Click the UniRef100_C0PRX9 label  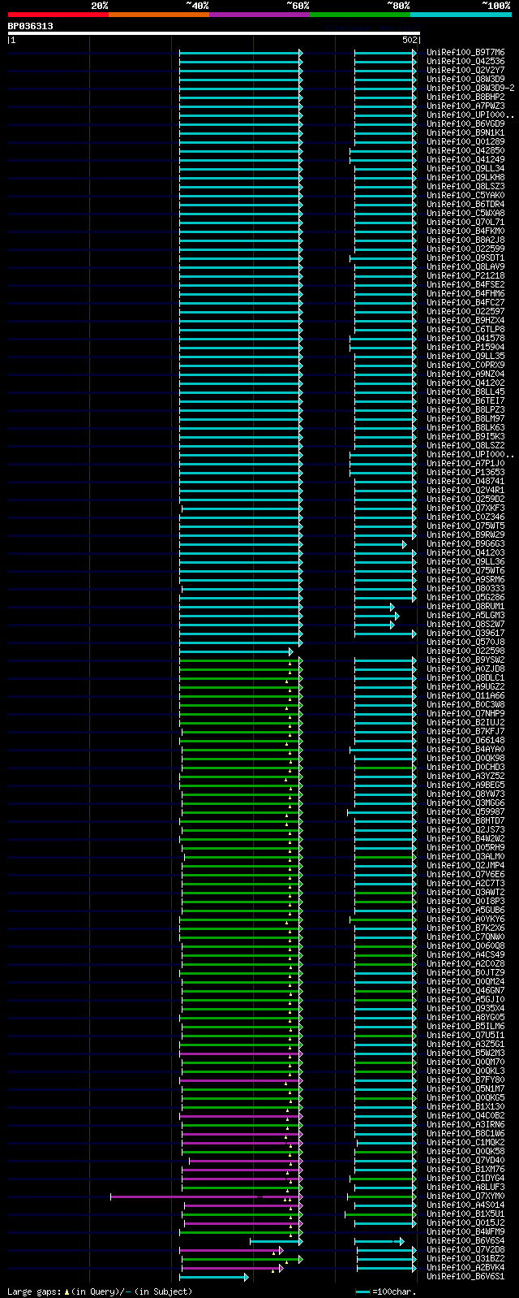(x=465, y=365)
